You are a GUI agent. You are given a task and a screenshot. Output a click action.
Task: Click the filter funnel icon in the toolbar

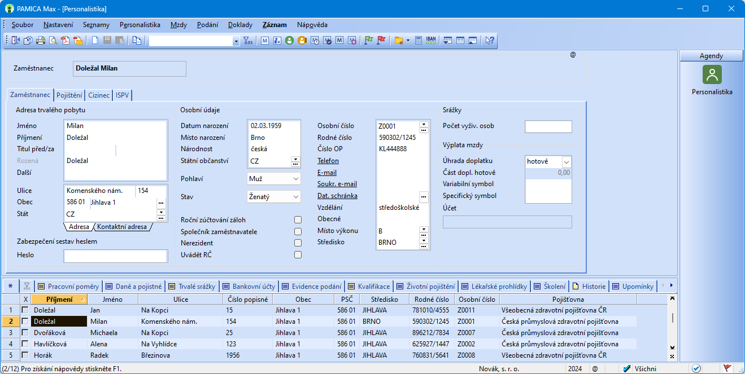(x=248, y=41)
